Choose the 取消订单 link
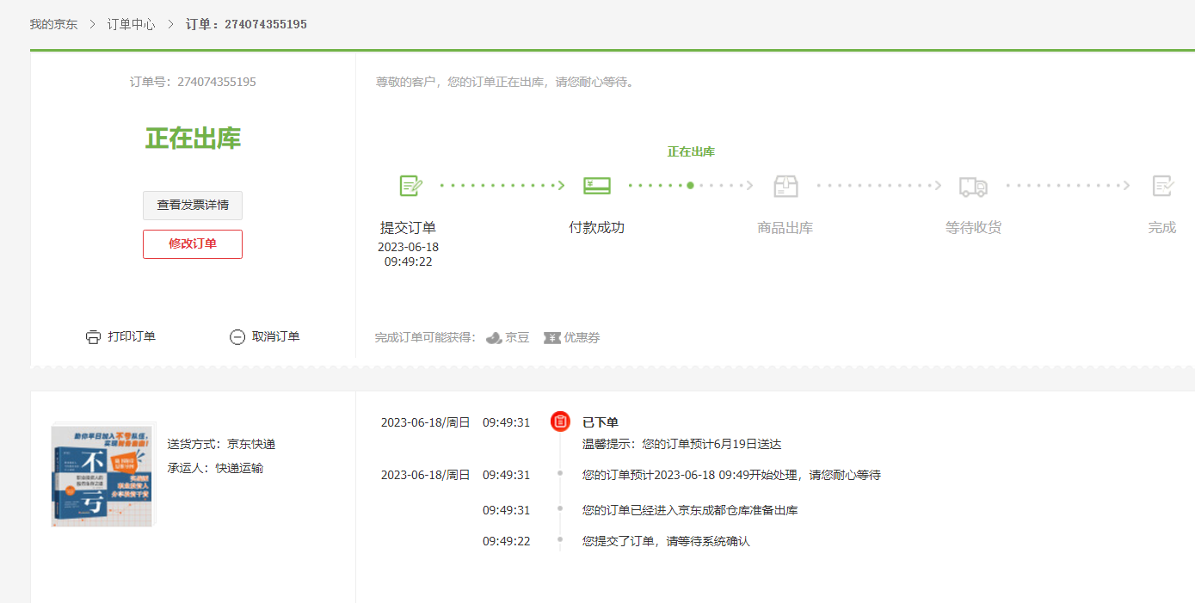 275,337
